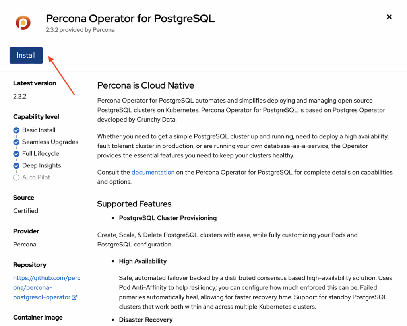This screenshot has height=326, width=407.
Task: Click the unfilled Auto Pilot capability circle
Action: tap(16, 177)
